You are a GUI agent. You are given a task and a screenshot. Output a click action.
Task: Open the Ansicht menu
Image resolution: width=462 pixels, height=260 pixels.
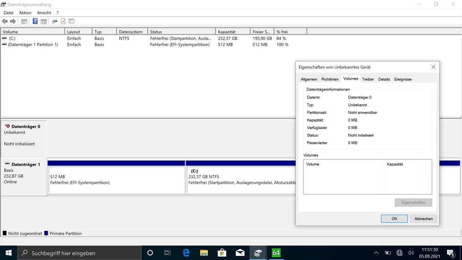point(44,13)
